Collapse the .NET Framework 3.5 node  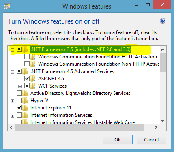12,50
